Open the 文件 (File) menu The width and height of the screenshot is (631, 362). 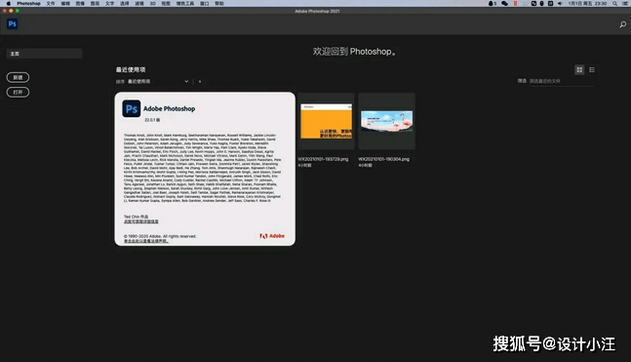[x=51, y=3]
